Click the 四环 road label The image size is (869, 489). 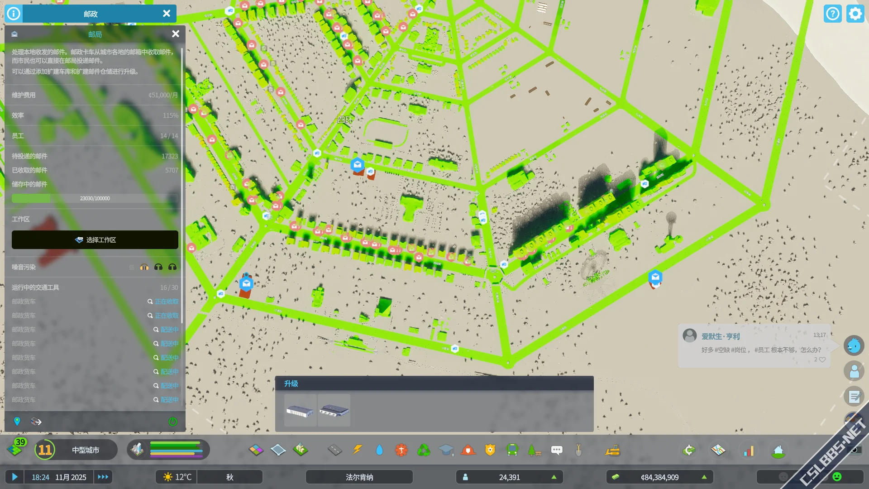coord(345,120)
